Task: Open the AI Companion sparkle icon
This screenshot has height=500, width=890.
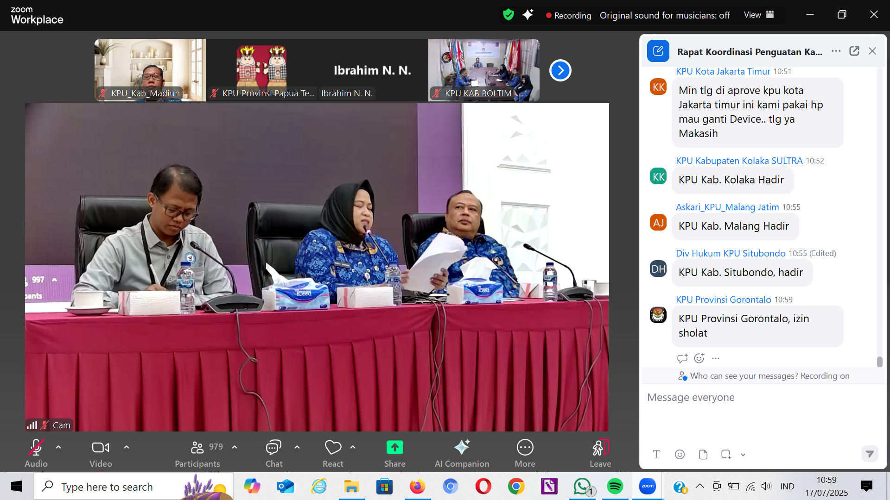Action: (x=462, y=447)
